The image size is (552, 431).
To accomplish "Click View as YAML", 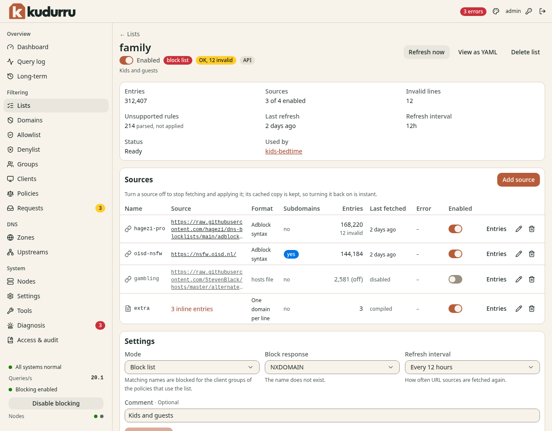I will pos(478,52).
